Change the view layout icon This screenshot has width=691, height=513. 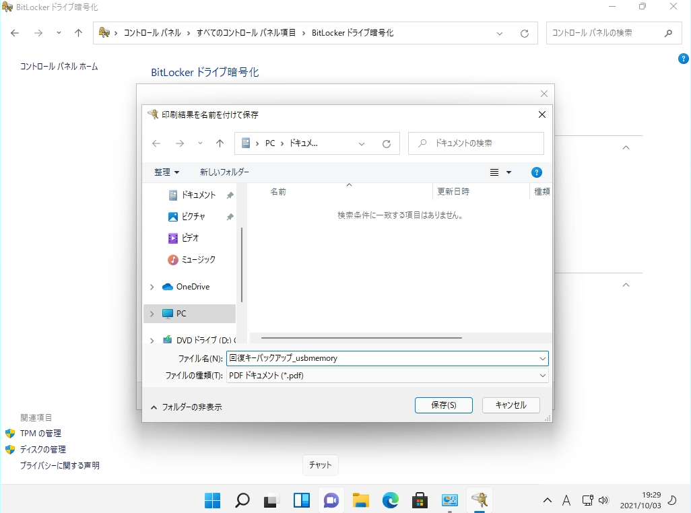494,172
